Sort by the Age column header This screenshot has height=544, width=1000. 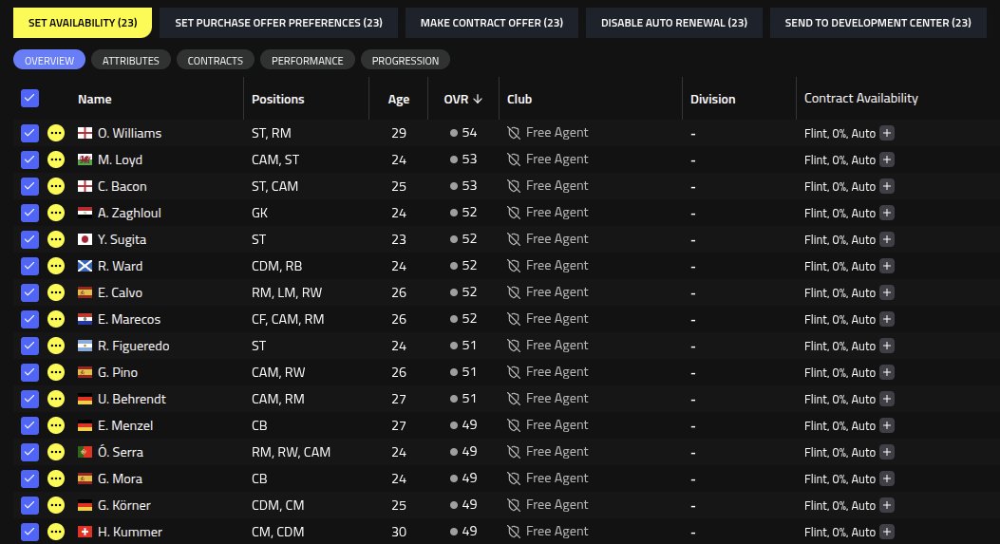(399, 99)
